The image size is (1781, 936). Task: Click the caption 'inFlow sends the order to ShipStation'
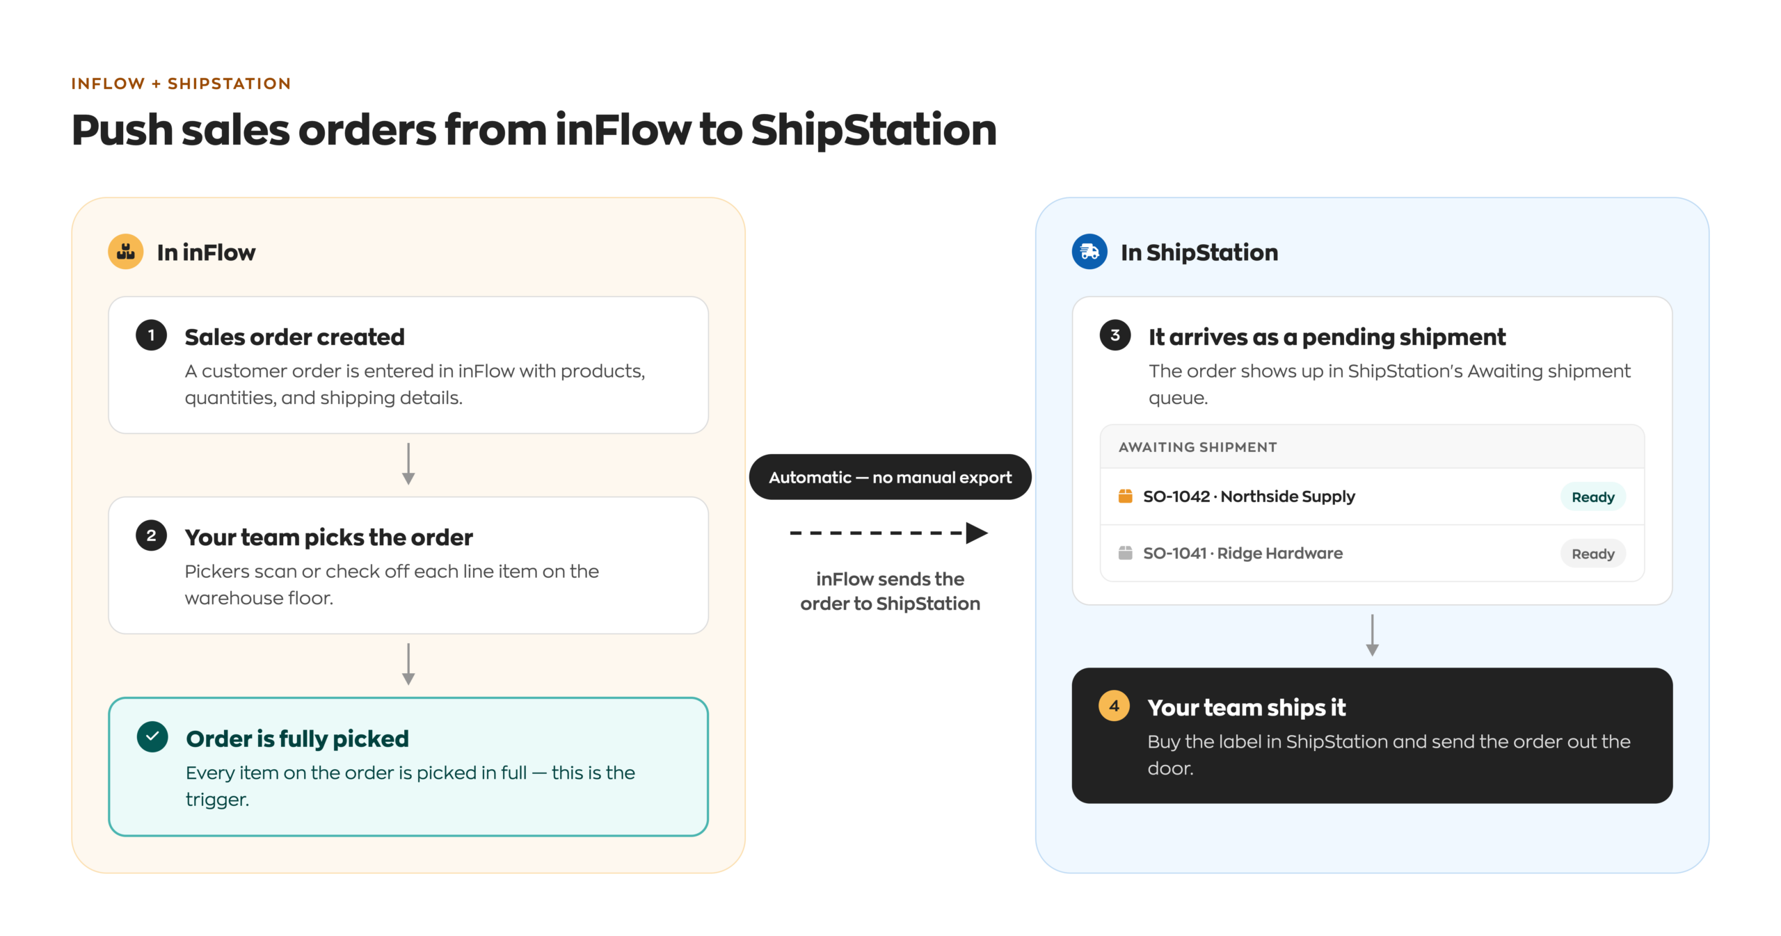pos(890,591)
